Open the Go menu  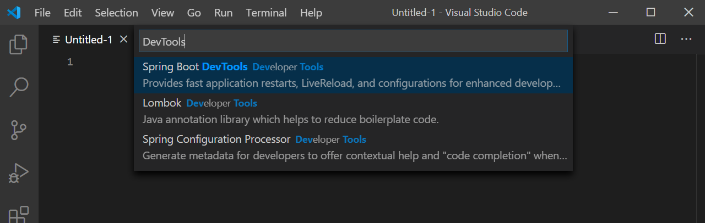click(194, 13)
